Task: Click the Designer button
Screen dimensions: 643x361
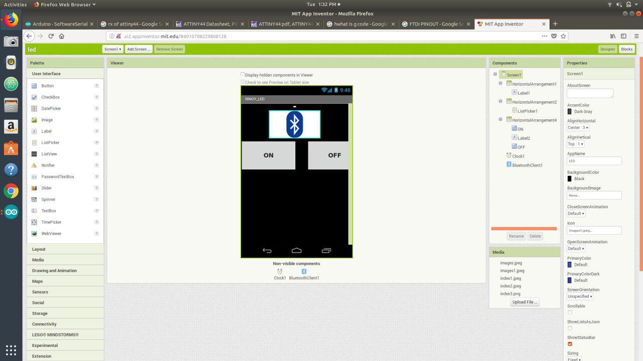Action: 607,49
